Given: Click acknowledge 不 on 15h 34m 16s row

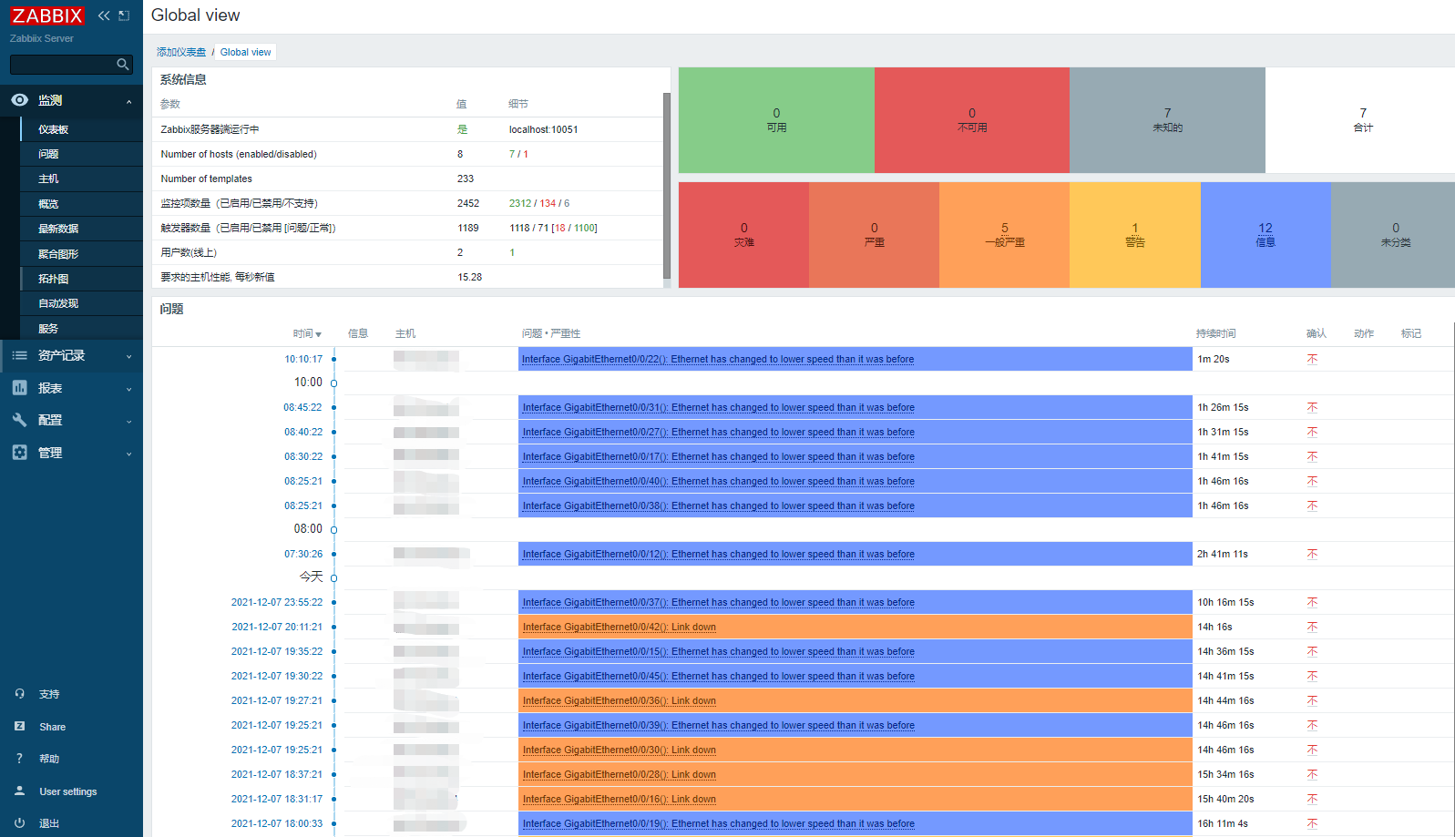Looking at the screenshot, I should [x=1312, y=774].
